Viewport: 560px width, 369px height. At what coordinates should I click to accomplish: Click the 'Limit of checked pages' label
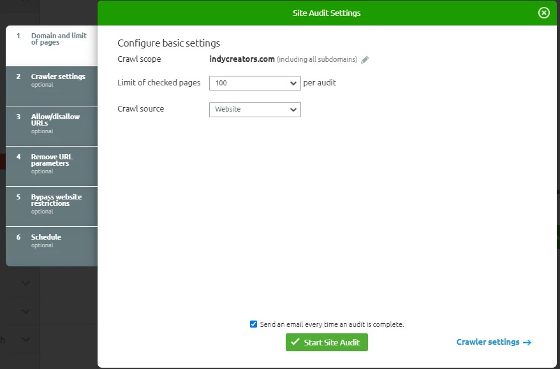point(159,82)
